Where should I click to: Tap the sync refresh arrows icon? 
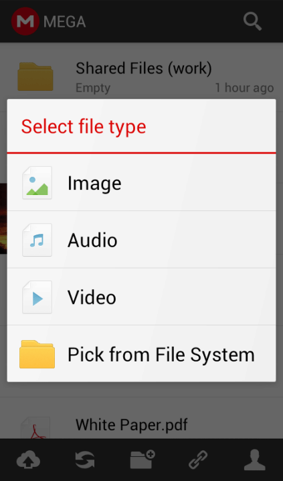point(85,460)
